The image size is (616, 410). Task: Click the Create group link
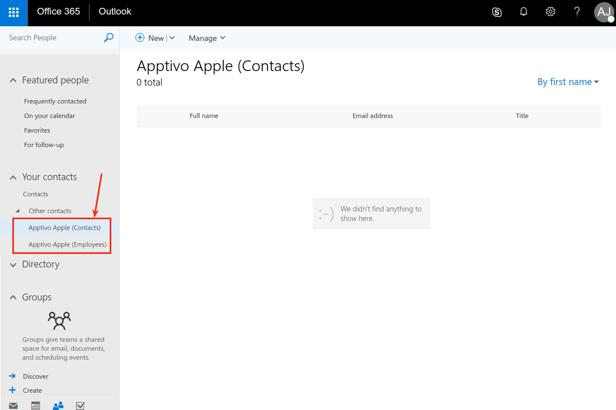[x=32, y=390]
